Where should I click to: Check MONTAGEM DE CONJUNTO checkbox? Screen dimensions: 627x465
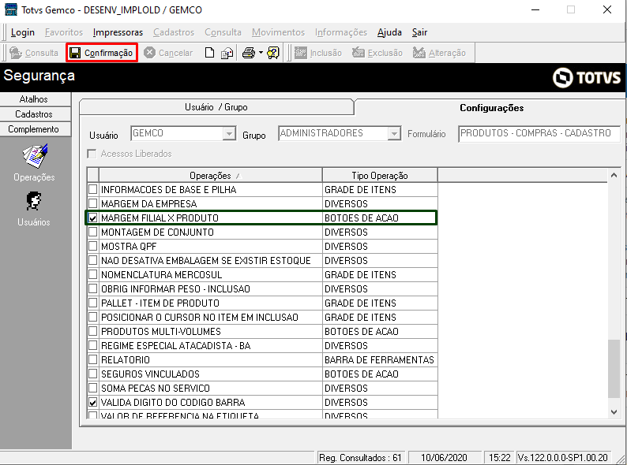[92, 232]
